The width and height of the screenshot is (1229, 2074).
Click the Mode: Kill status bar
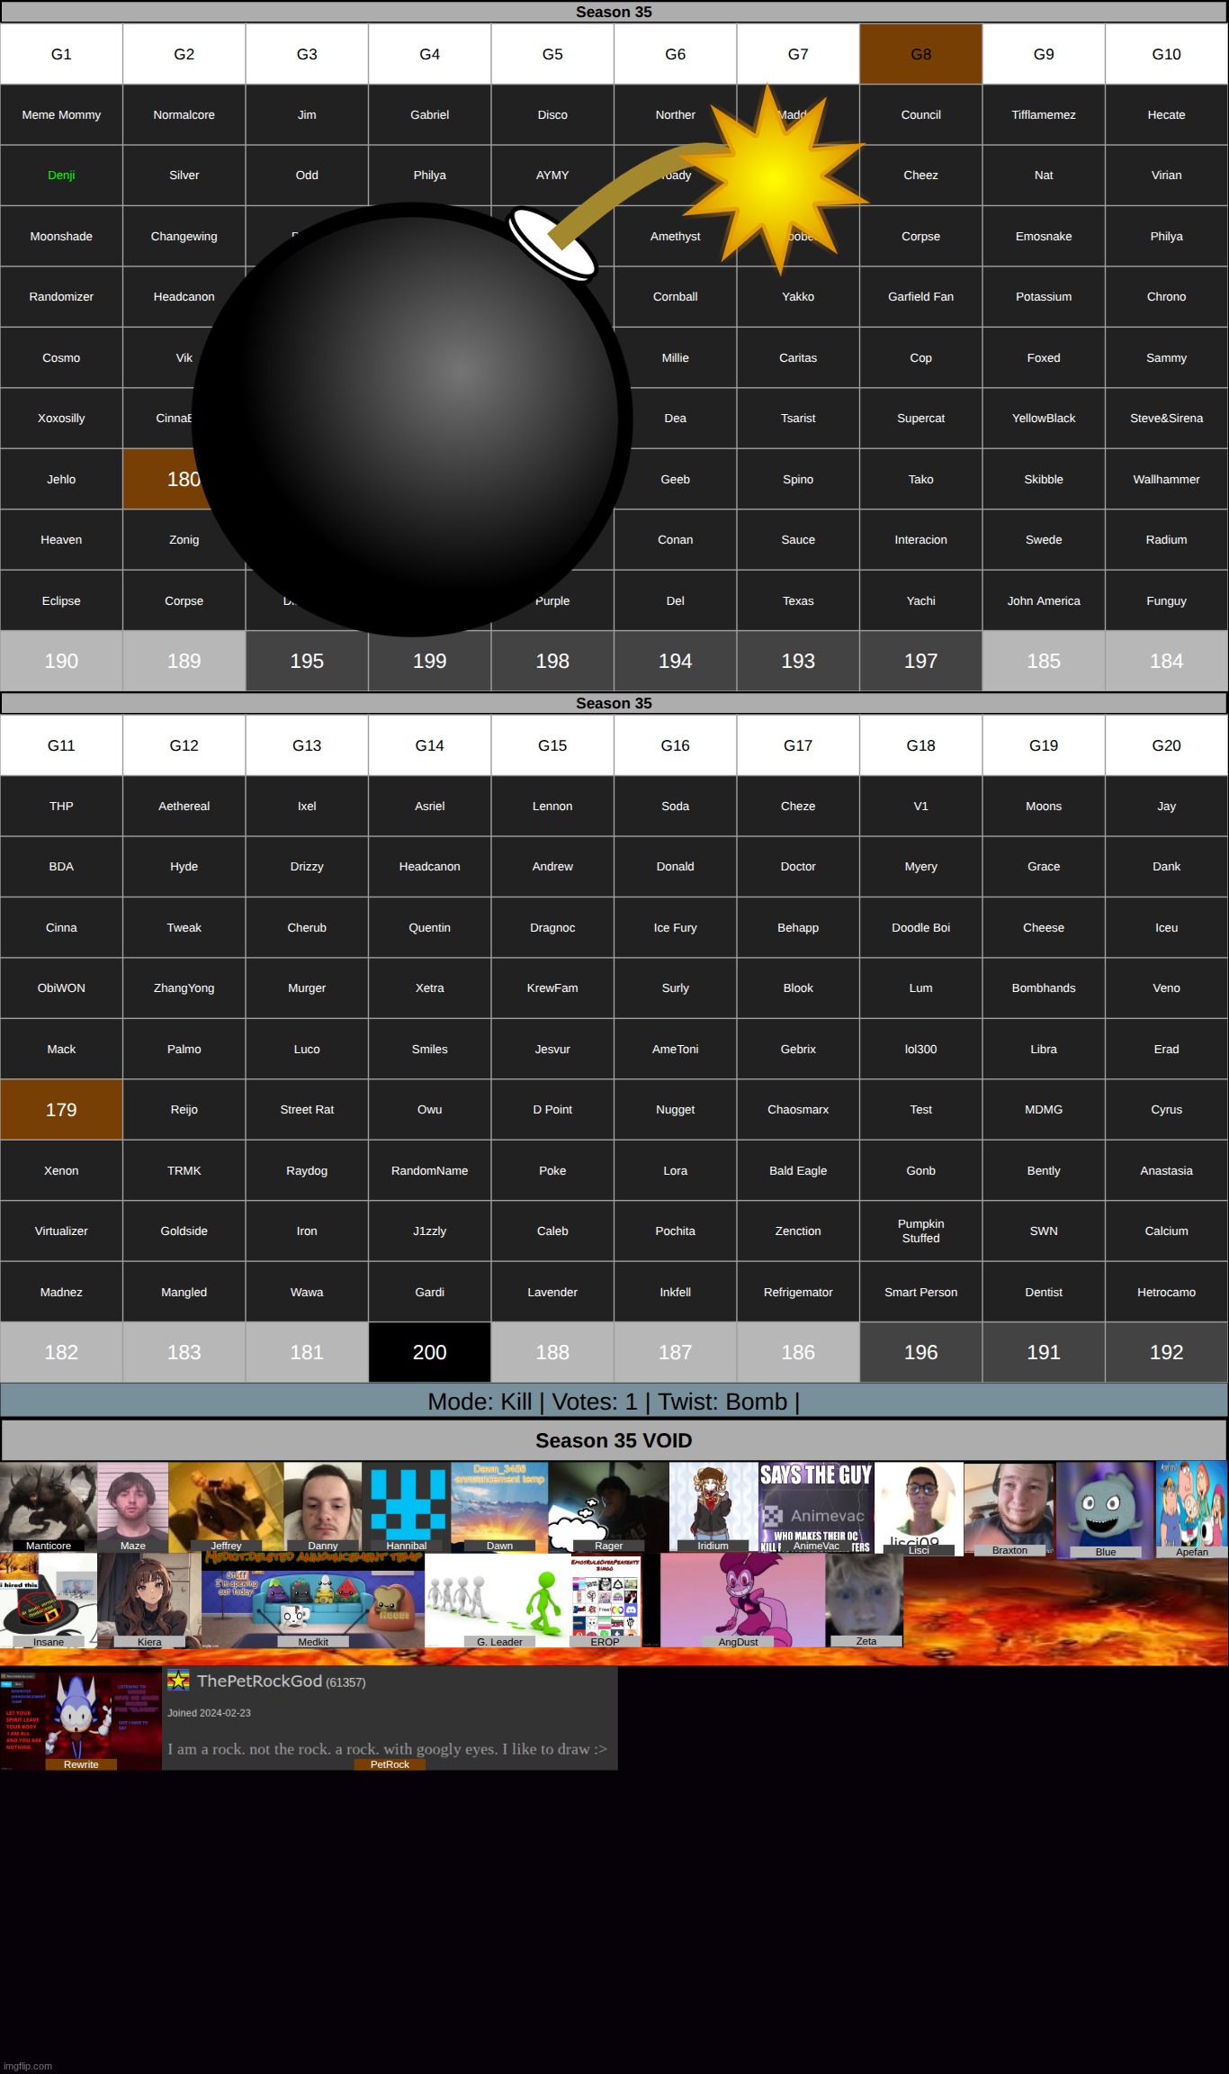point(614,1402)
